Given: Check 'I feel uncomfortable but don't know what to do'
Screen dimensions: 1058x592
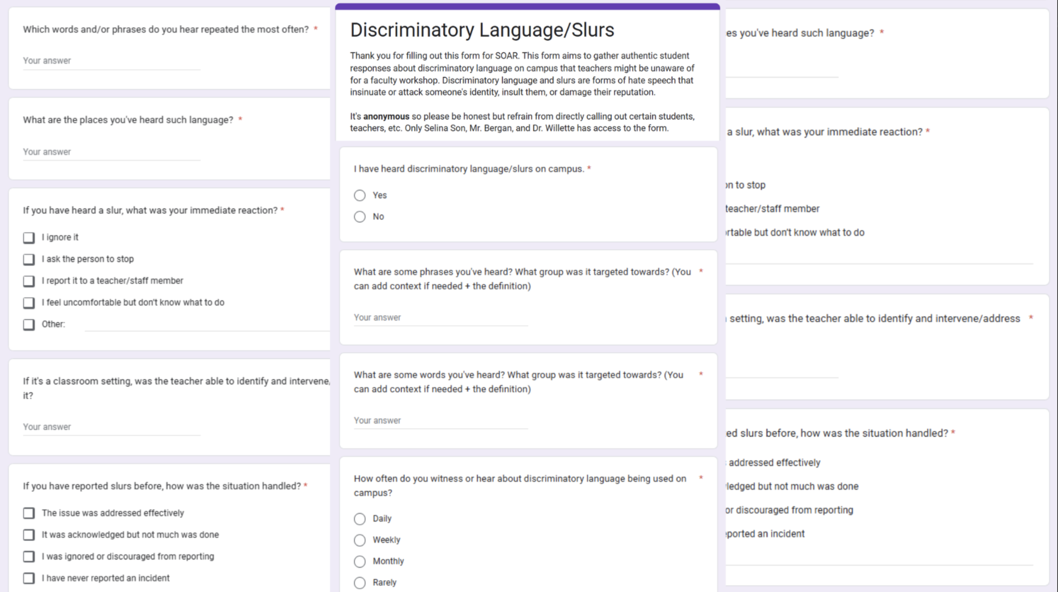Looking at the screenshot, I should click(29, 303).
